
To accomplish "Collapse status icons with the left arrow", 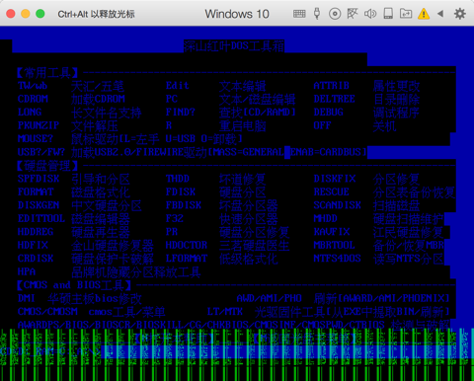I will point(440,14).
